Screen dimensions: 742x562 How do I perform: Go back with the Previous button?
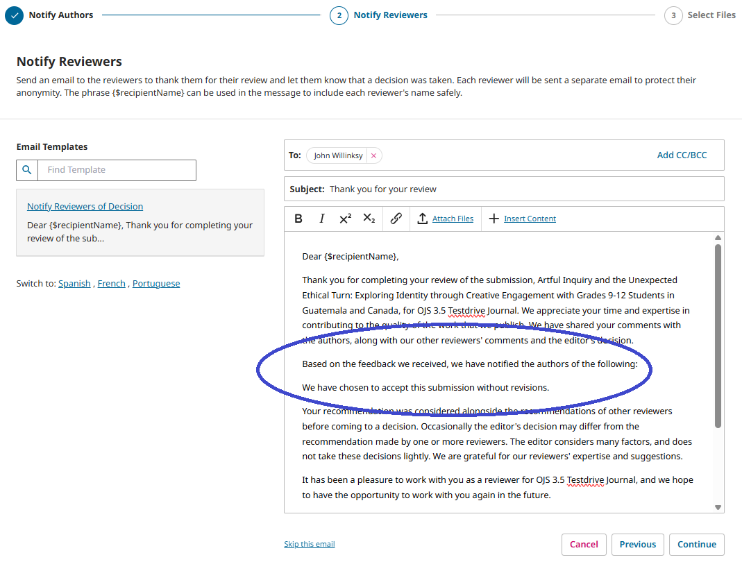coord(637,545)
